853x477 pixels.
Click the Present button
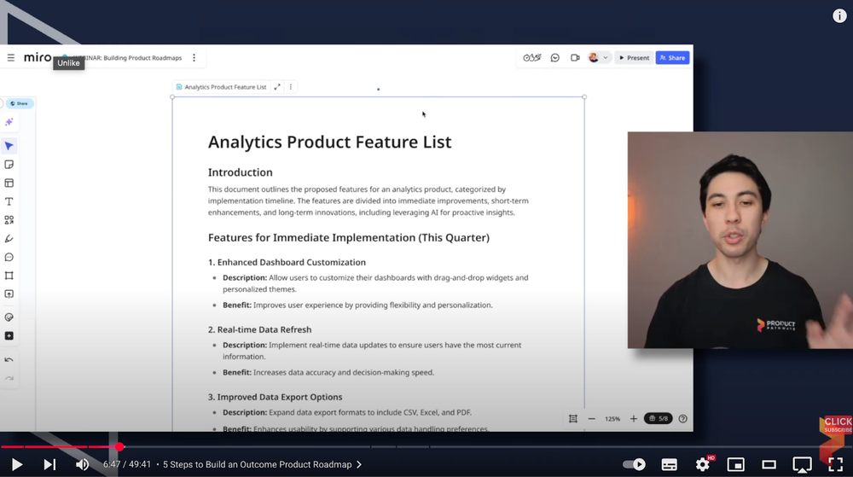tap(635, 58)
